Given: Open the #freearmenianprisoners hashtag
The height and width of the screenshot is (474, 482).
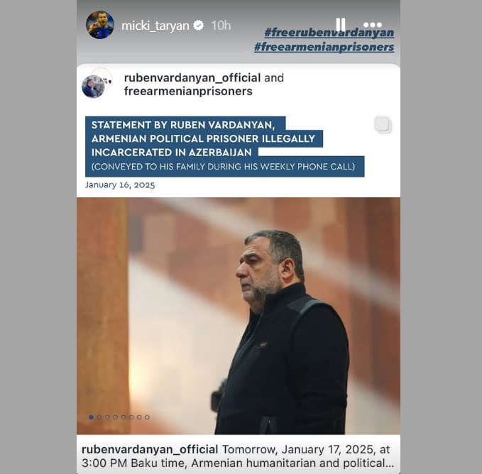Looking at the screenshot, I should 324,47.
